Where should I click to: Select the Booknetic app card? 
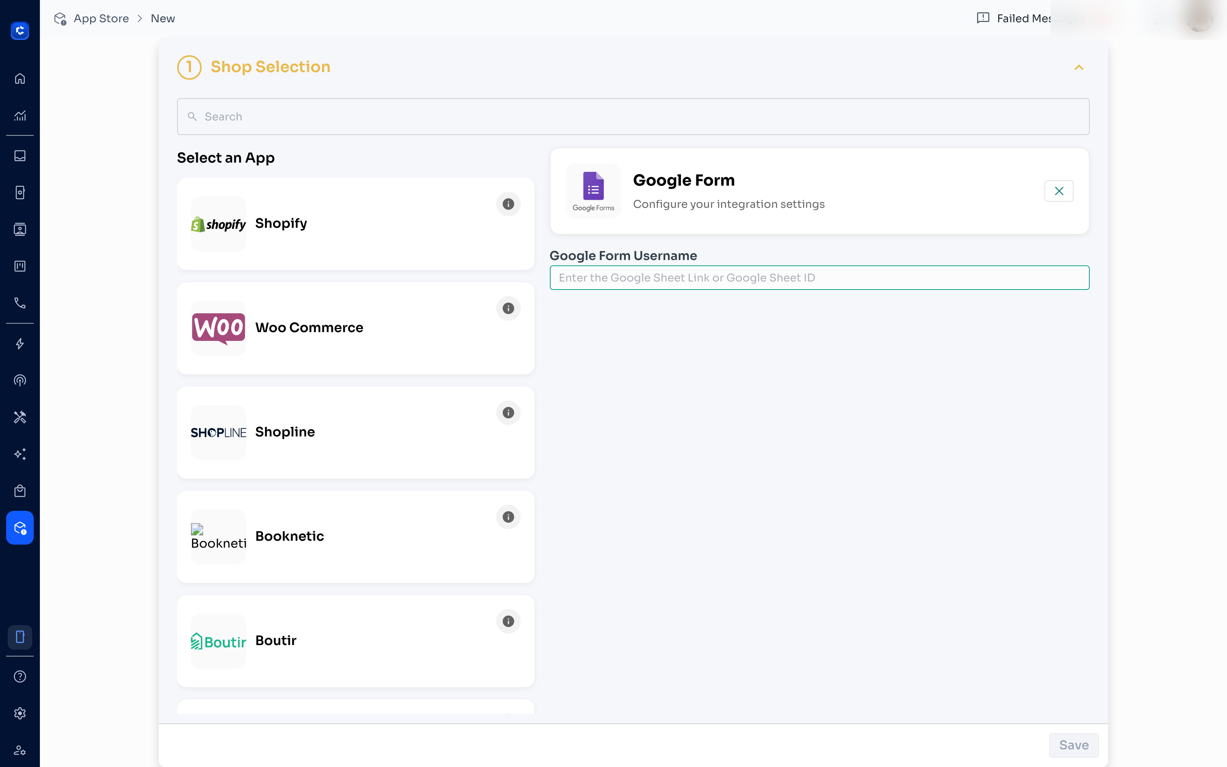tap(355, 537)
